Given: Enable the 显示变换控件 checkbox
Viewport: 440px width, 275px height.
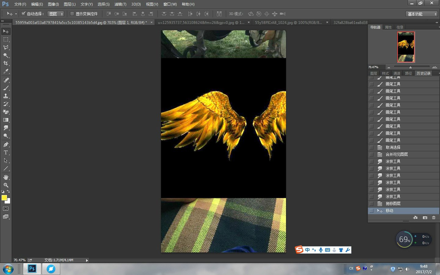Looking at the screenshot, I should 72,14.
